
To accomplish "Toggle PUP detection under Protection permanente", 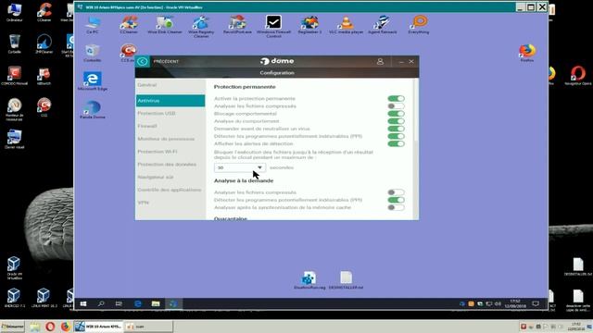I will click(396, 136).
